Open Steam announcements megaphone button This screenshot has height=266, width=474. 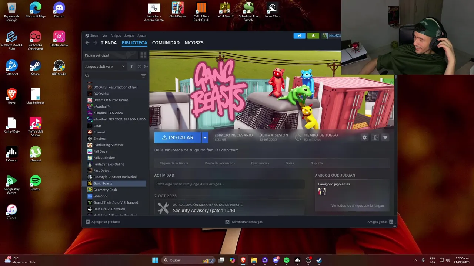[x=299, y=36]
